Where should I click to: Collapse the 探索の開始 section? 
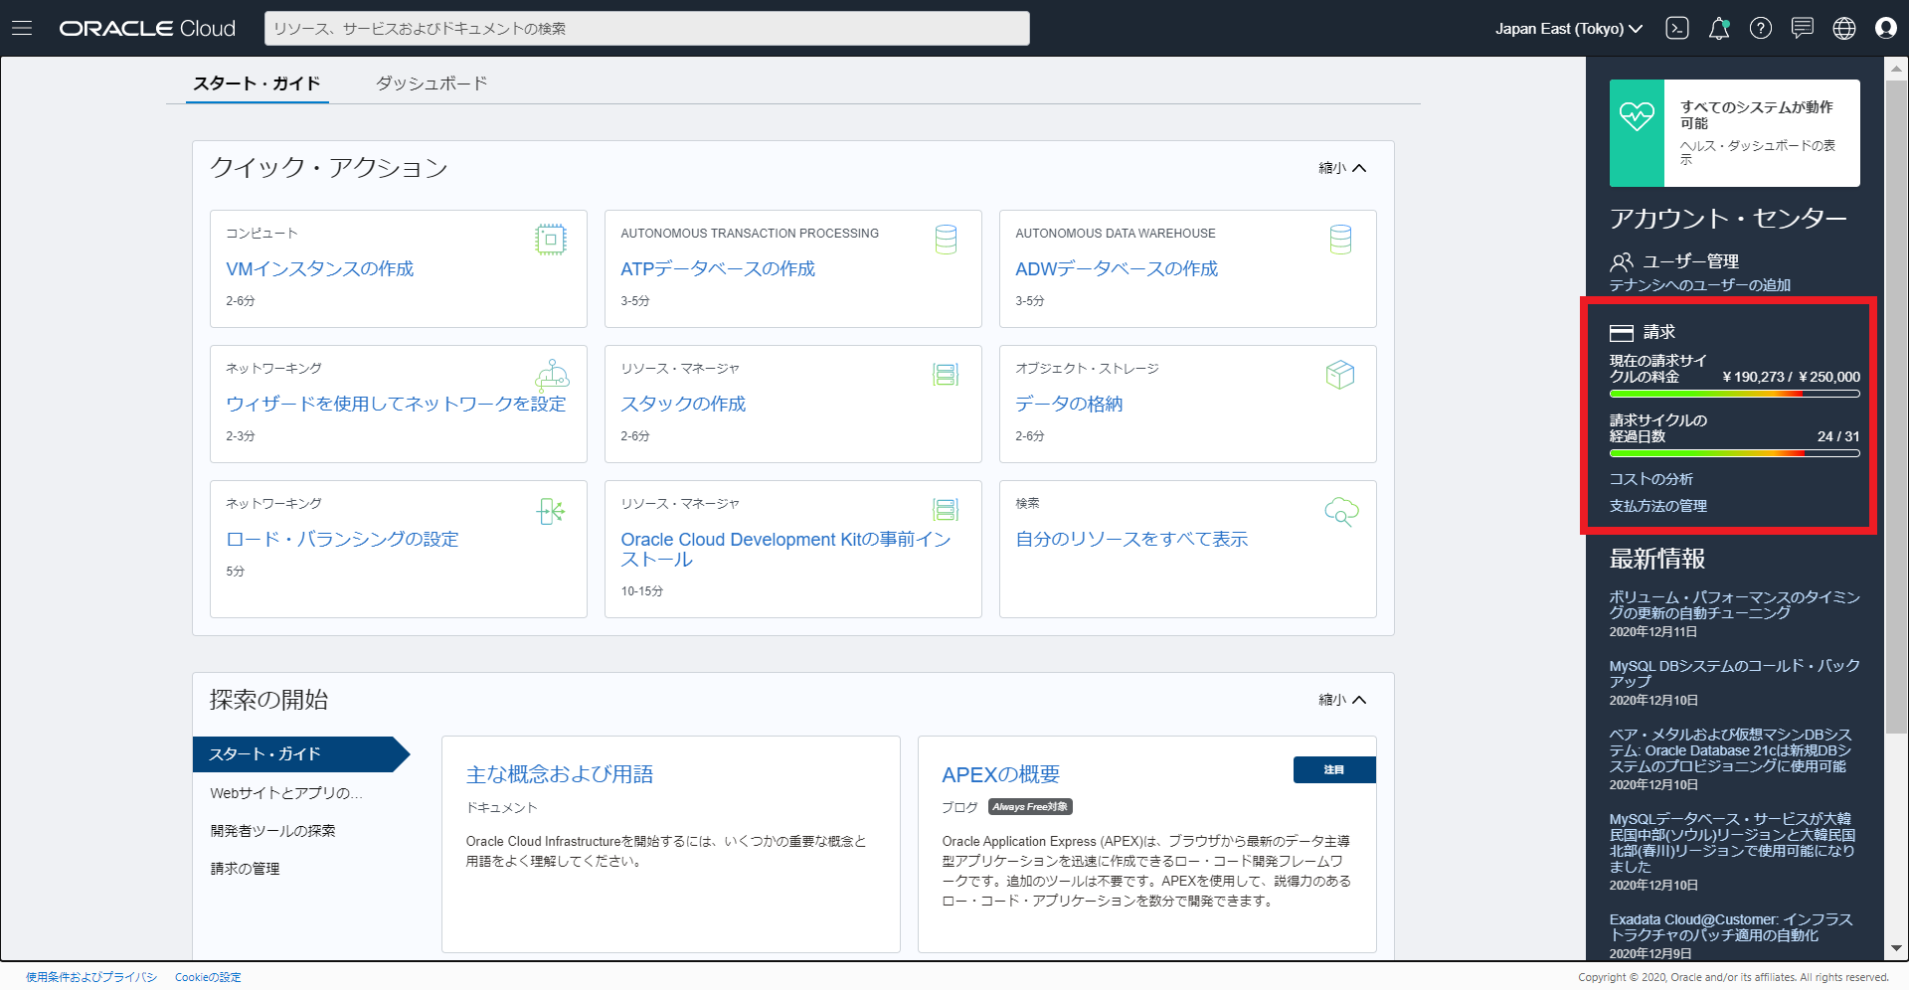(1342, 700)
